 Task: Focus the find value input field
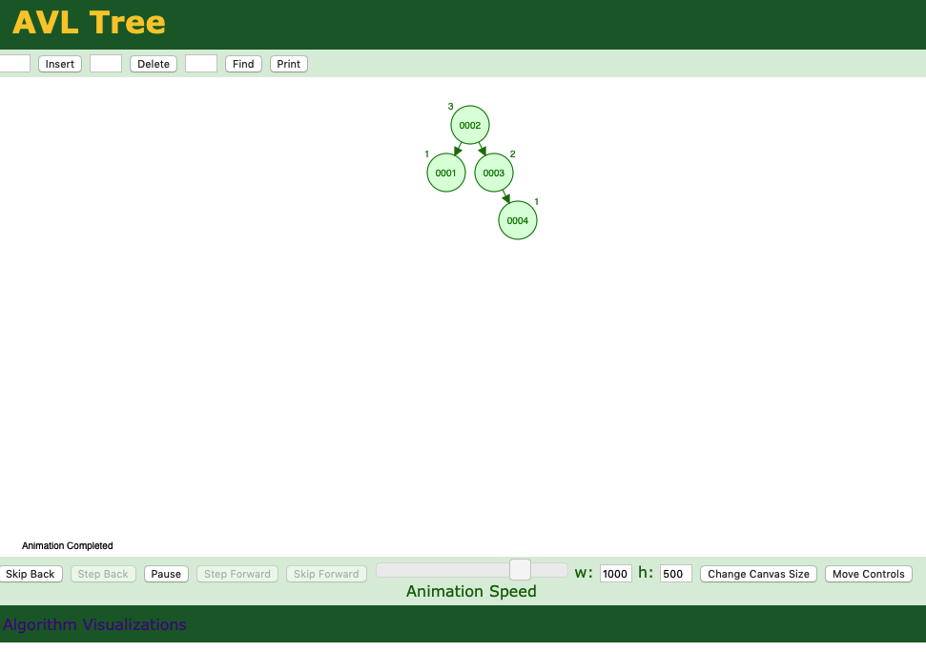coord(201,64)
